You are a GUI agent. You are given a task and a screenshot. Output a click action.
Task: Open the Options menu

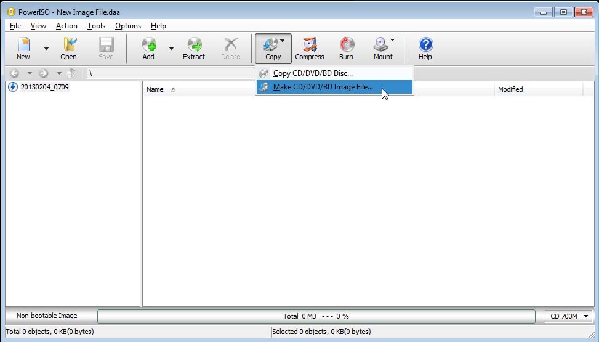click(128, 26)
